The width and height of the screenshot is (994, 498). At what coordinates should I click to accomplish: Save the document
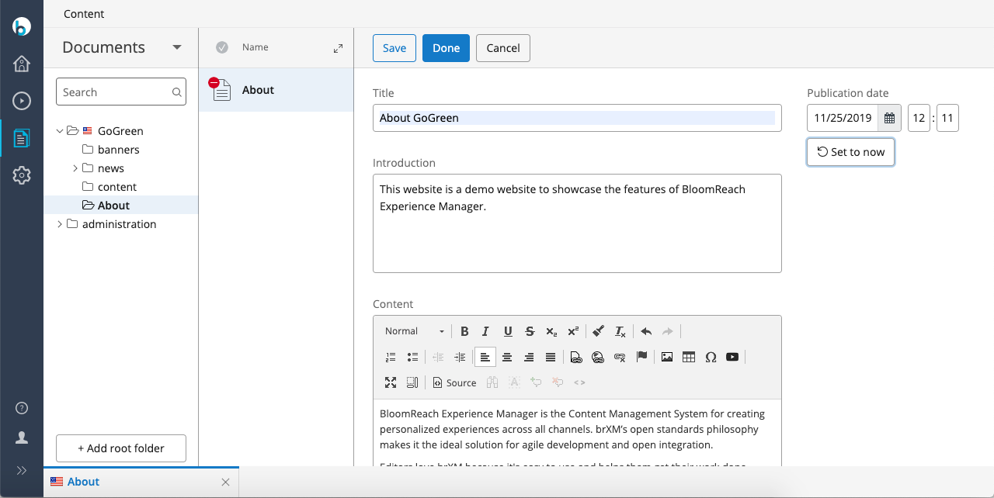(394, 48)
